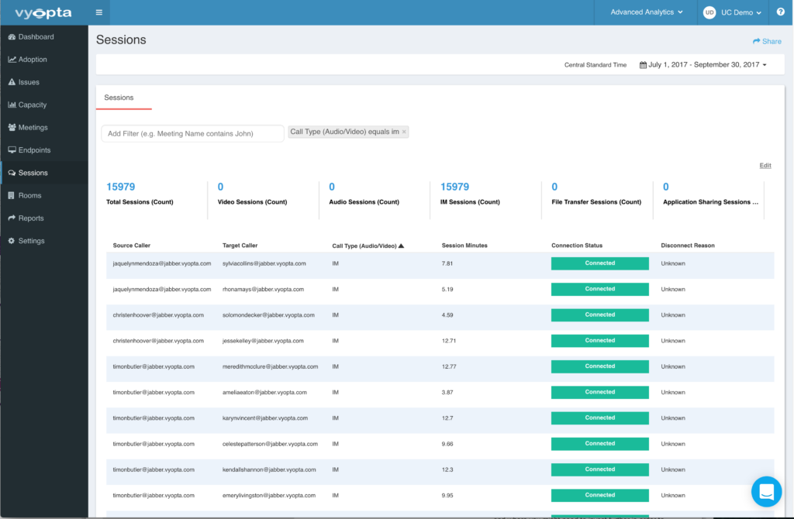Click the Reports share arrow icon
The height and width of the screenshot is (519, 794).
12,218
